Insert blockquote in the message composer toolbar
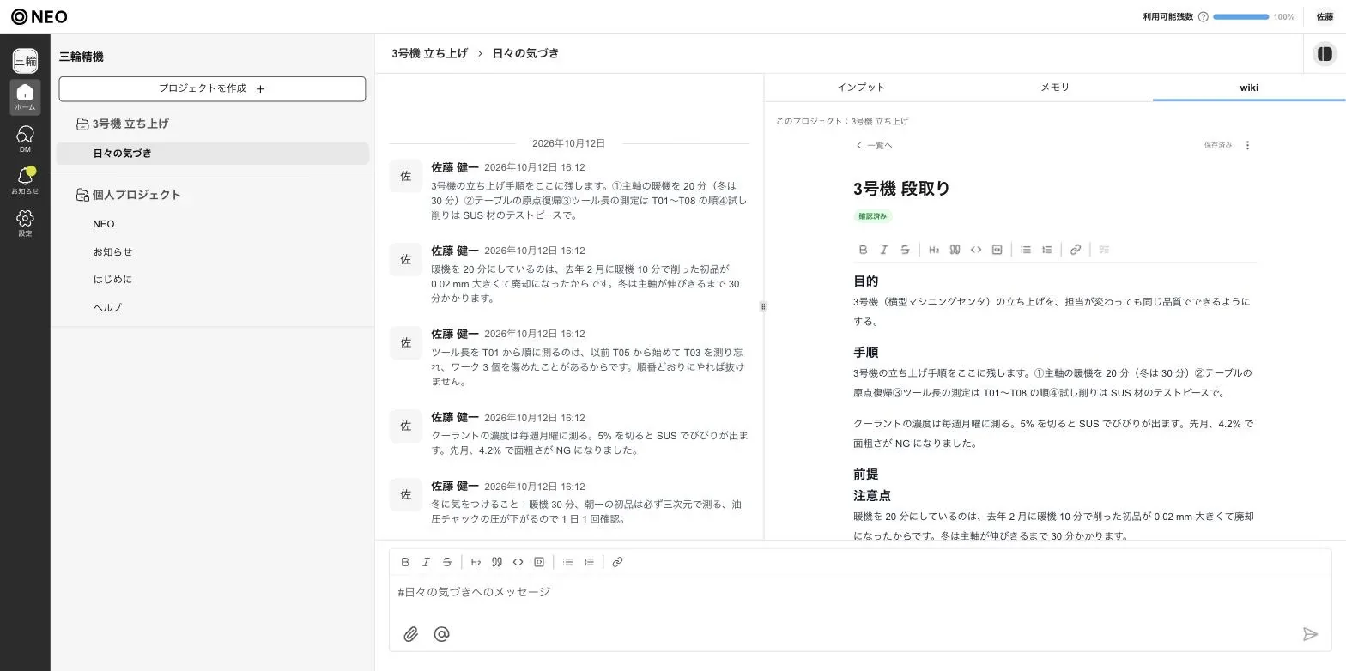 pos(497,562)
